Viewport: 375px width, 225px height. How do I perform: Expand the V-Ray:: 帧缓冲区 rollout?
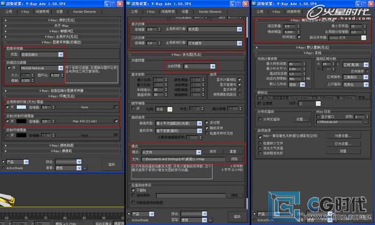pos(61,31)
